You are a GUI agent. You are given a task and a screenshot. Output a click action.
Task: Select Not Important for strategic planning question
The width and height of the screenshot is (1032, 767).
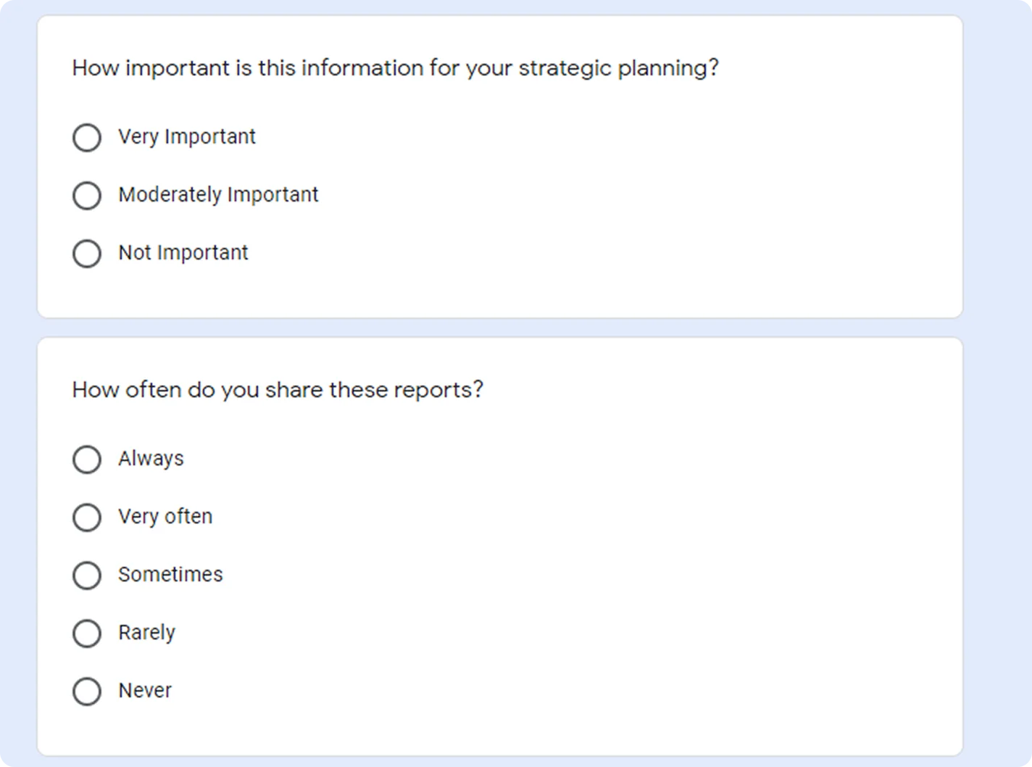pos(86,253)
